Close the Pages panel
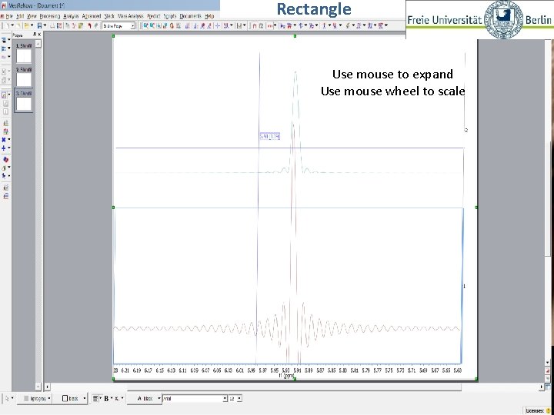Image resolution: width=554 pixels, height=415 pixels. tap(39, 35)
